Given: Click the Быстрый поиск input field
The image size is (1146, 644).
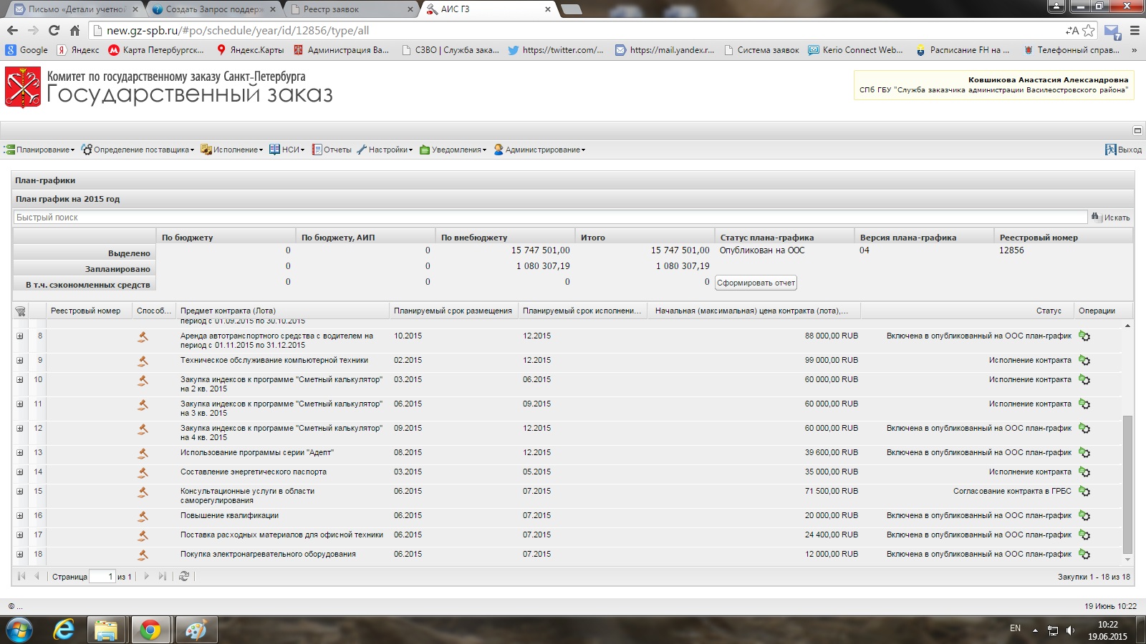Looking at the screenshot, I should pyautogui.click(x=550, y=218).
